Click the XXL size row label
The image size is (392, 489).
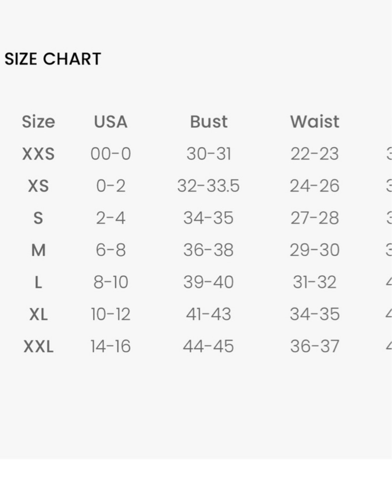point(38,346)
